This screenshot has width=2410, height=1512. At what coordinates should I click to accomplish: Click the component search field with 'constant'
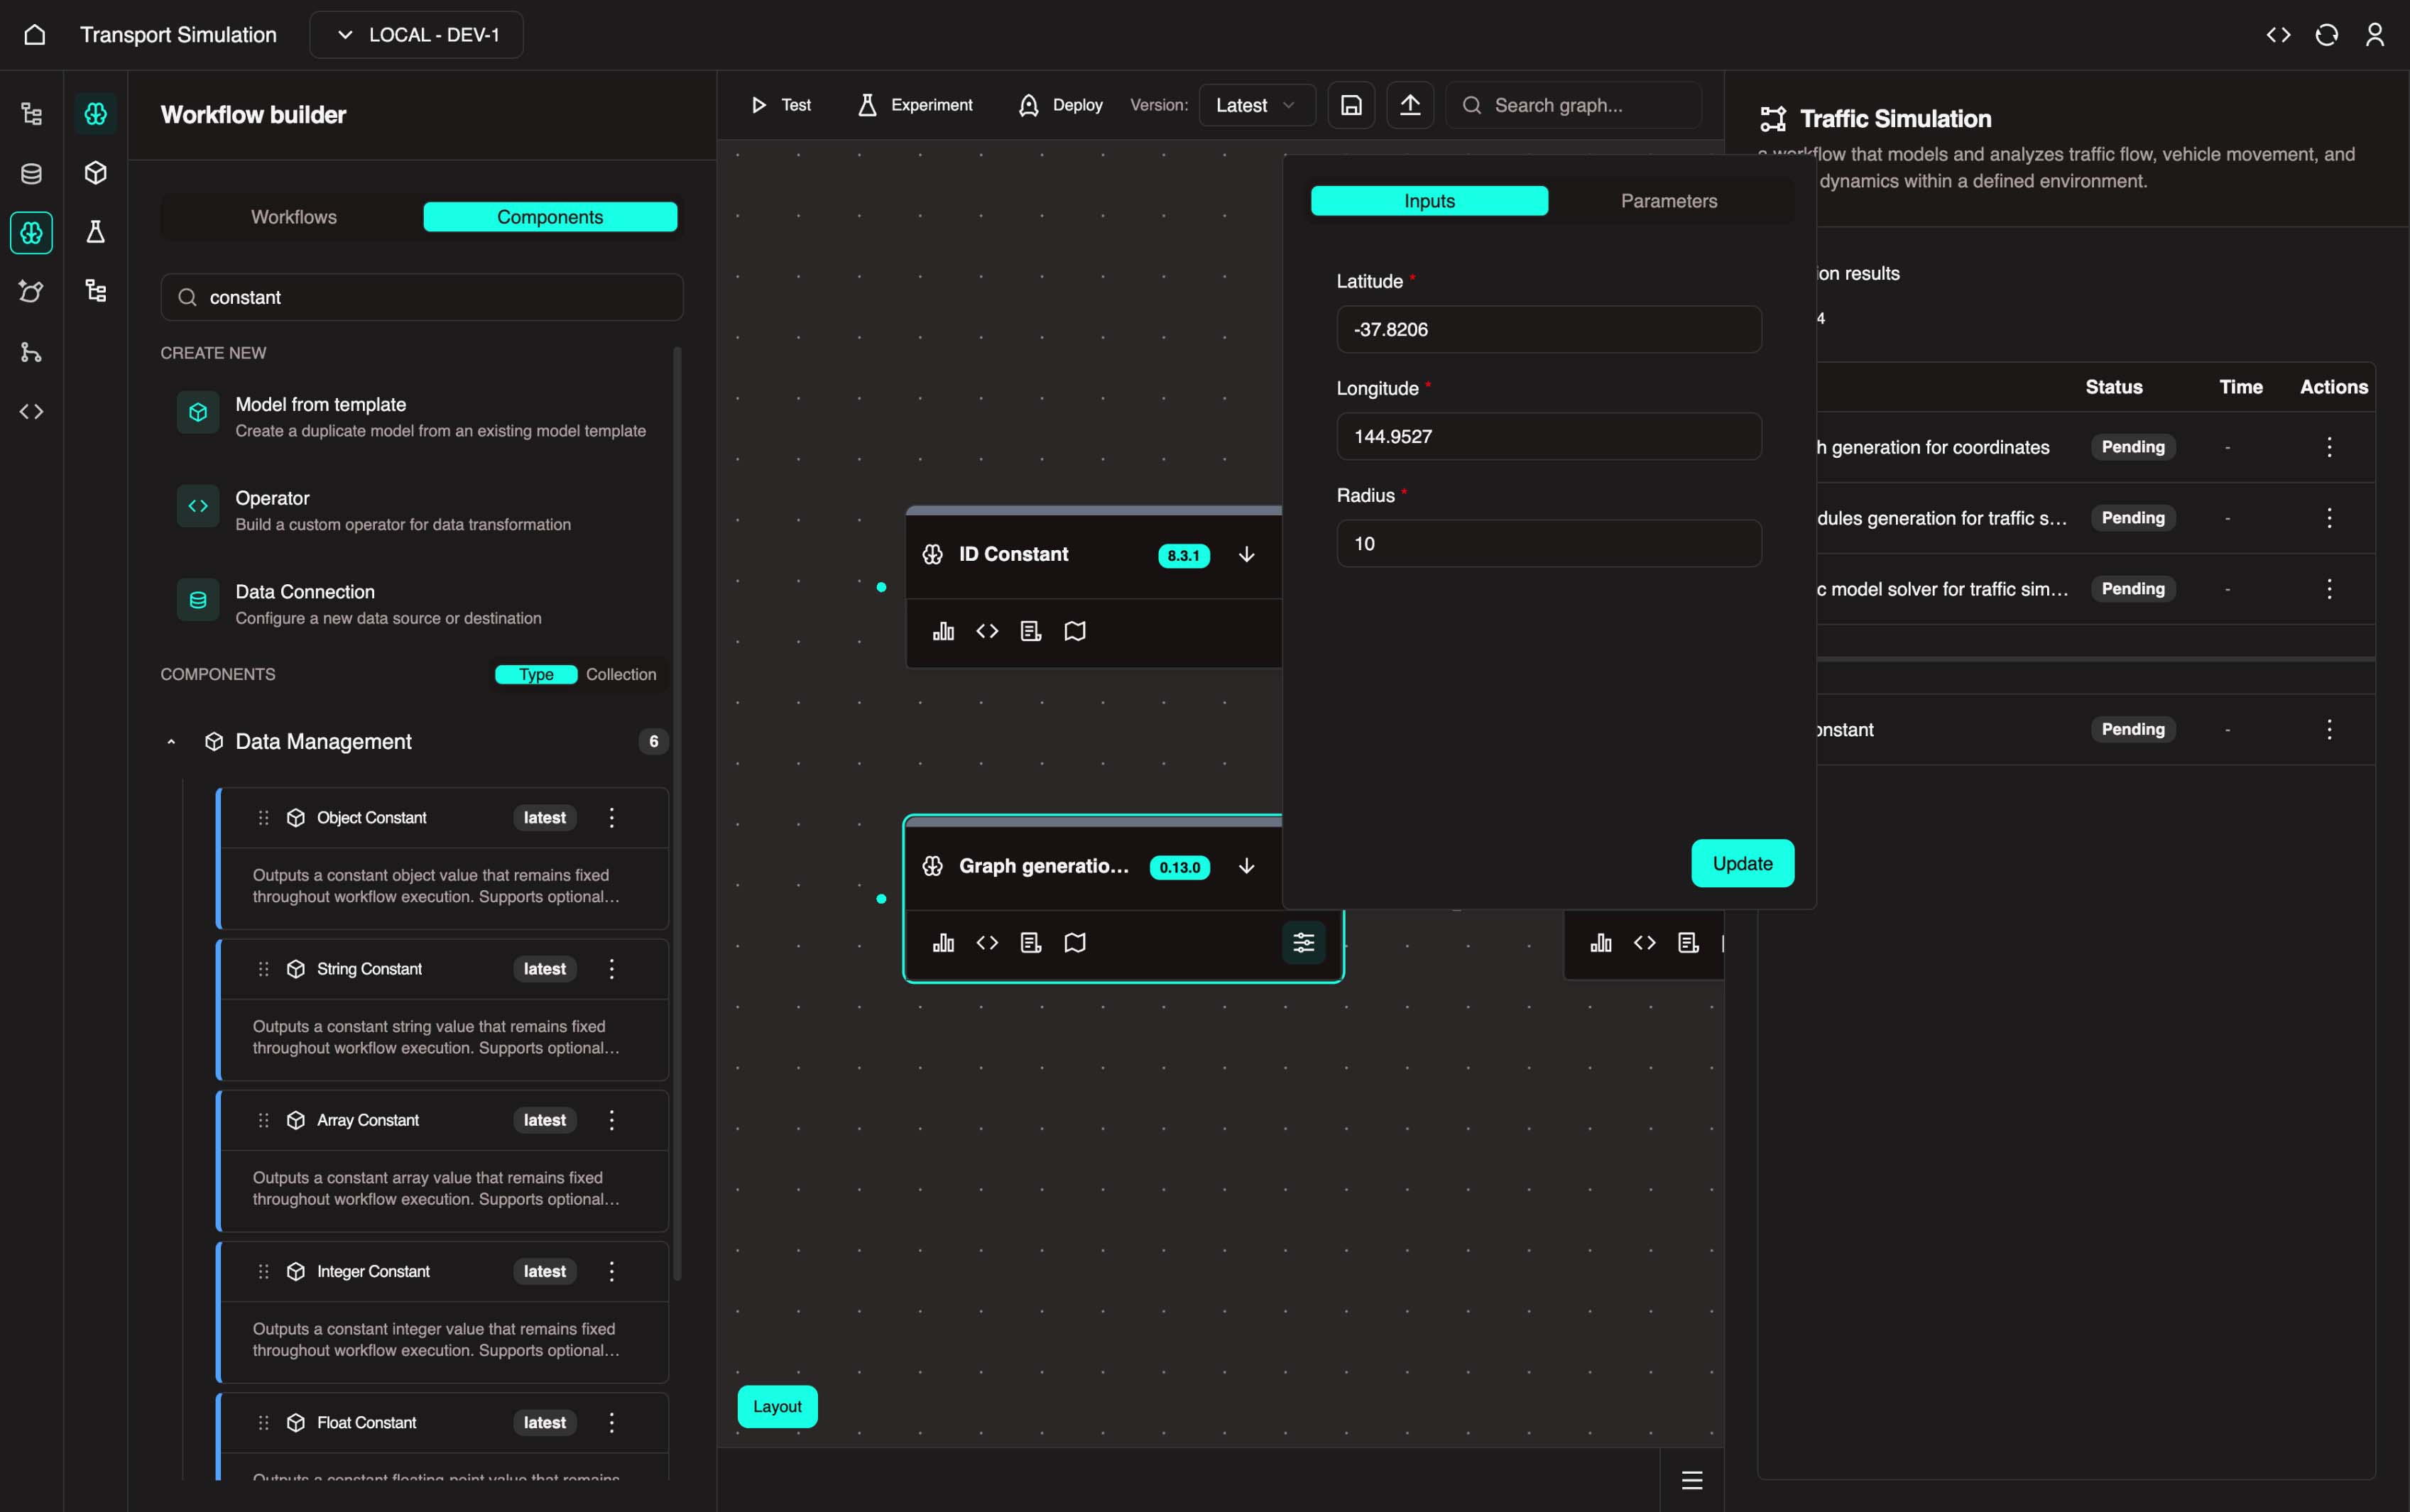click(x=422, y=297)
